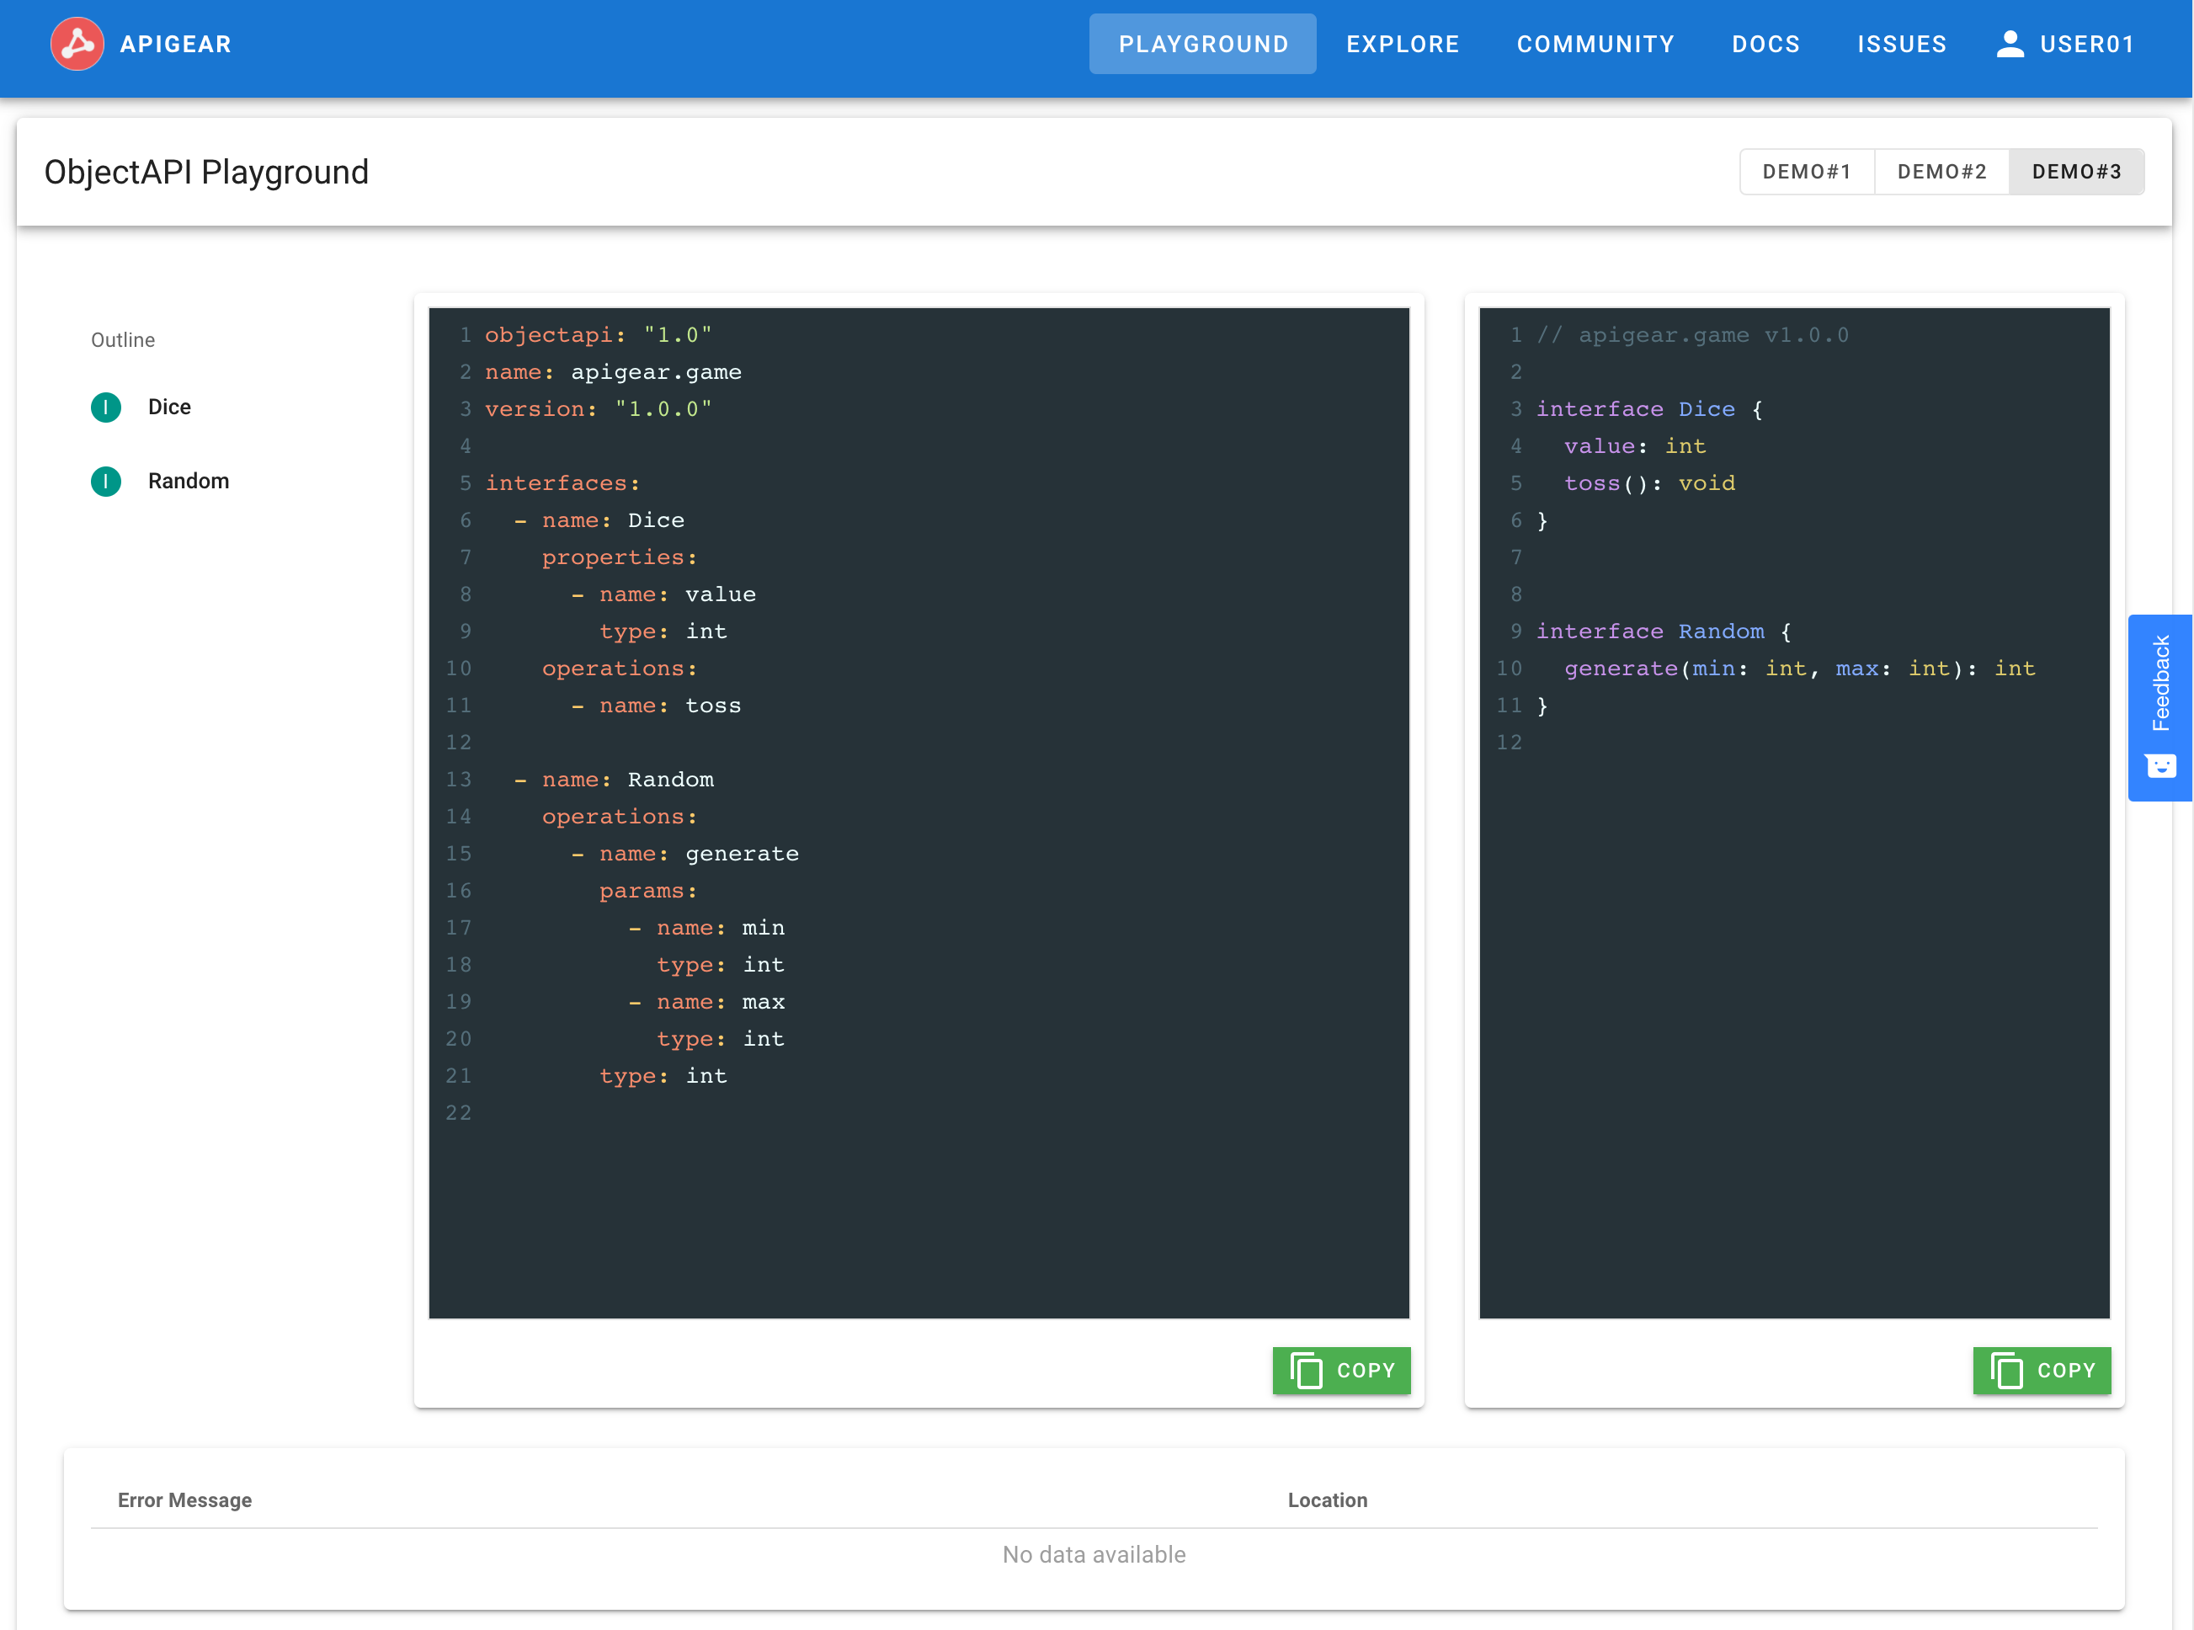
Task: Click the Error Message column header
Action: pos(184,1499)
